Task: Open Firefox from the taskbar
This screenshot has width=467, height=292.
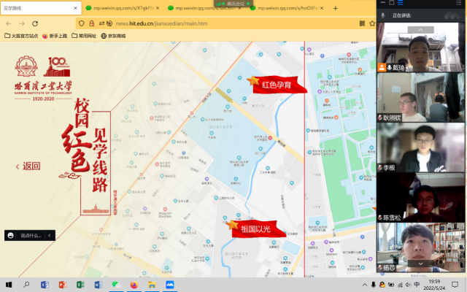Action: (134, 284)
